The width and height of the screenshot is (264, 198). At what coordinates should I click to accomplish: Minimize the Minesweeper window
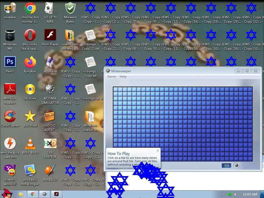pyautogui.click(x=238, y=71)
